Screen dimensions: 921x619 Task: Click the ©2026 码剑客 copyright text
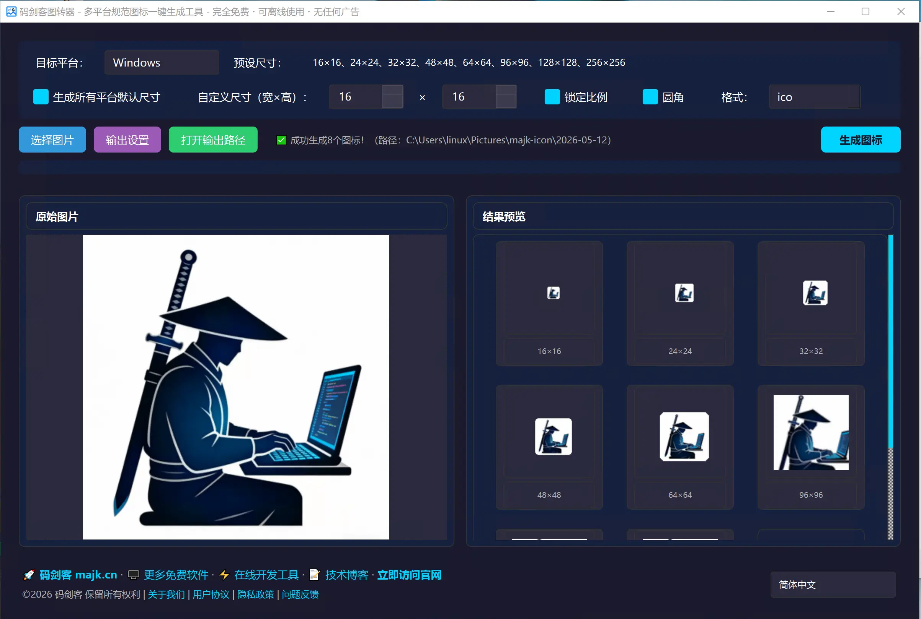tap(82, 594)
